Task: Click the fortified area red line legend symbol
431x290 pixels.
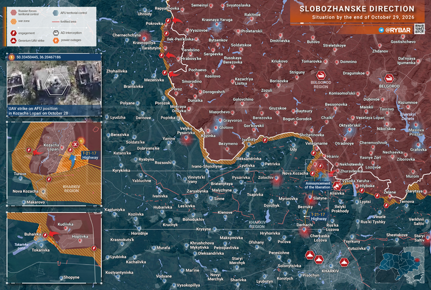Action: click(x=56, y=22)
